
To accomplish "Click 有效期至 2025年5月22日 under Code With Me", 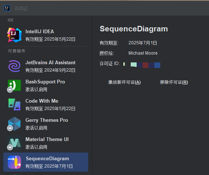I will point(50,109).
